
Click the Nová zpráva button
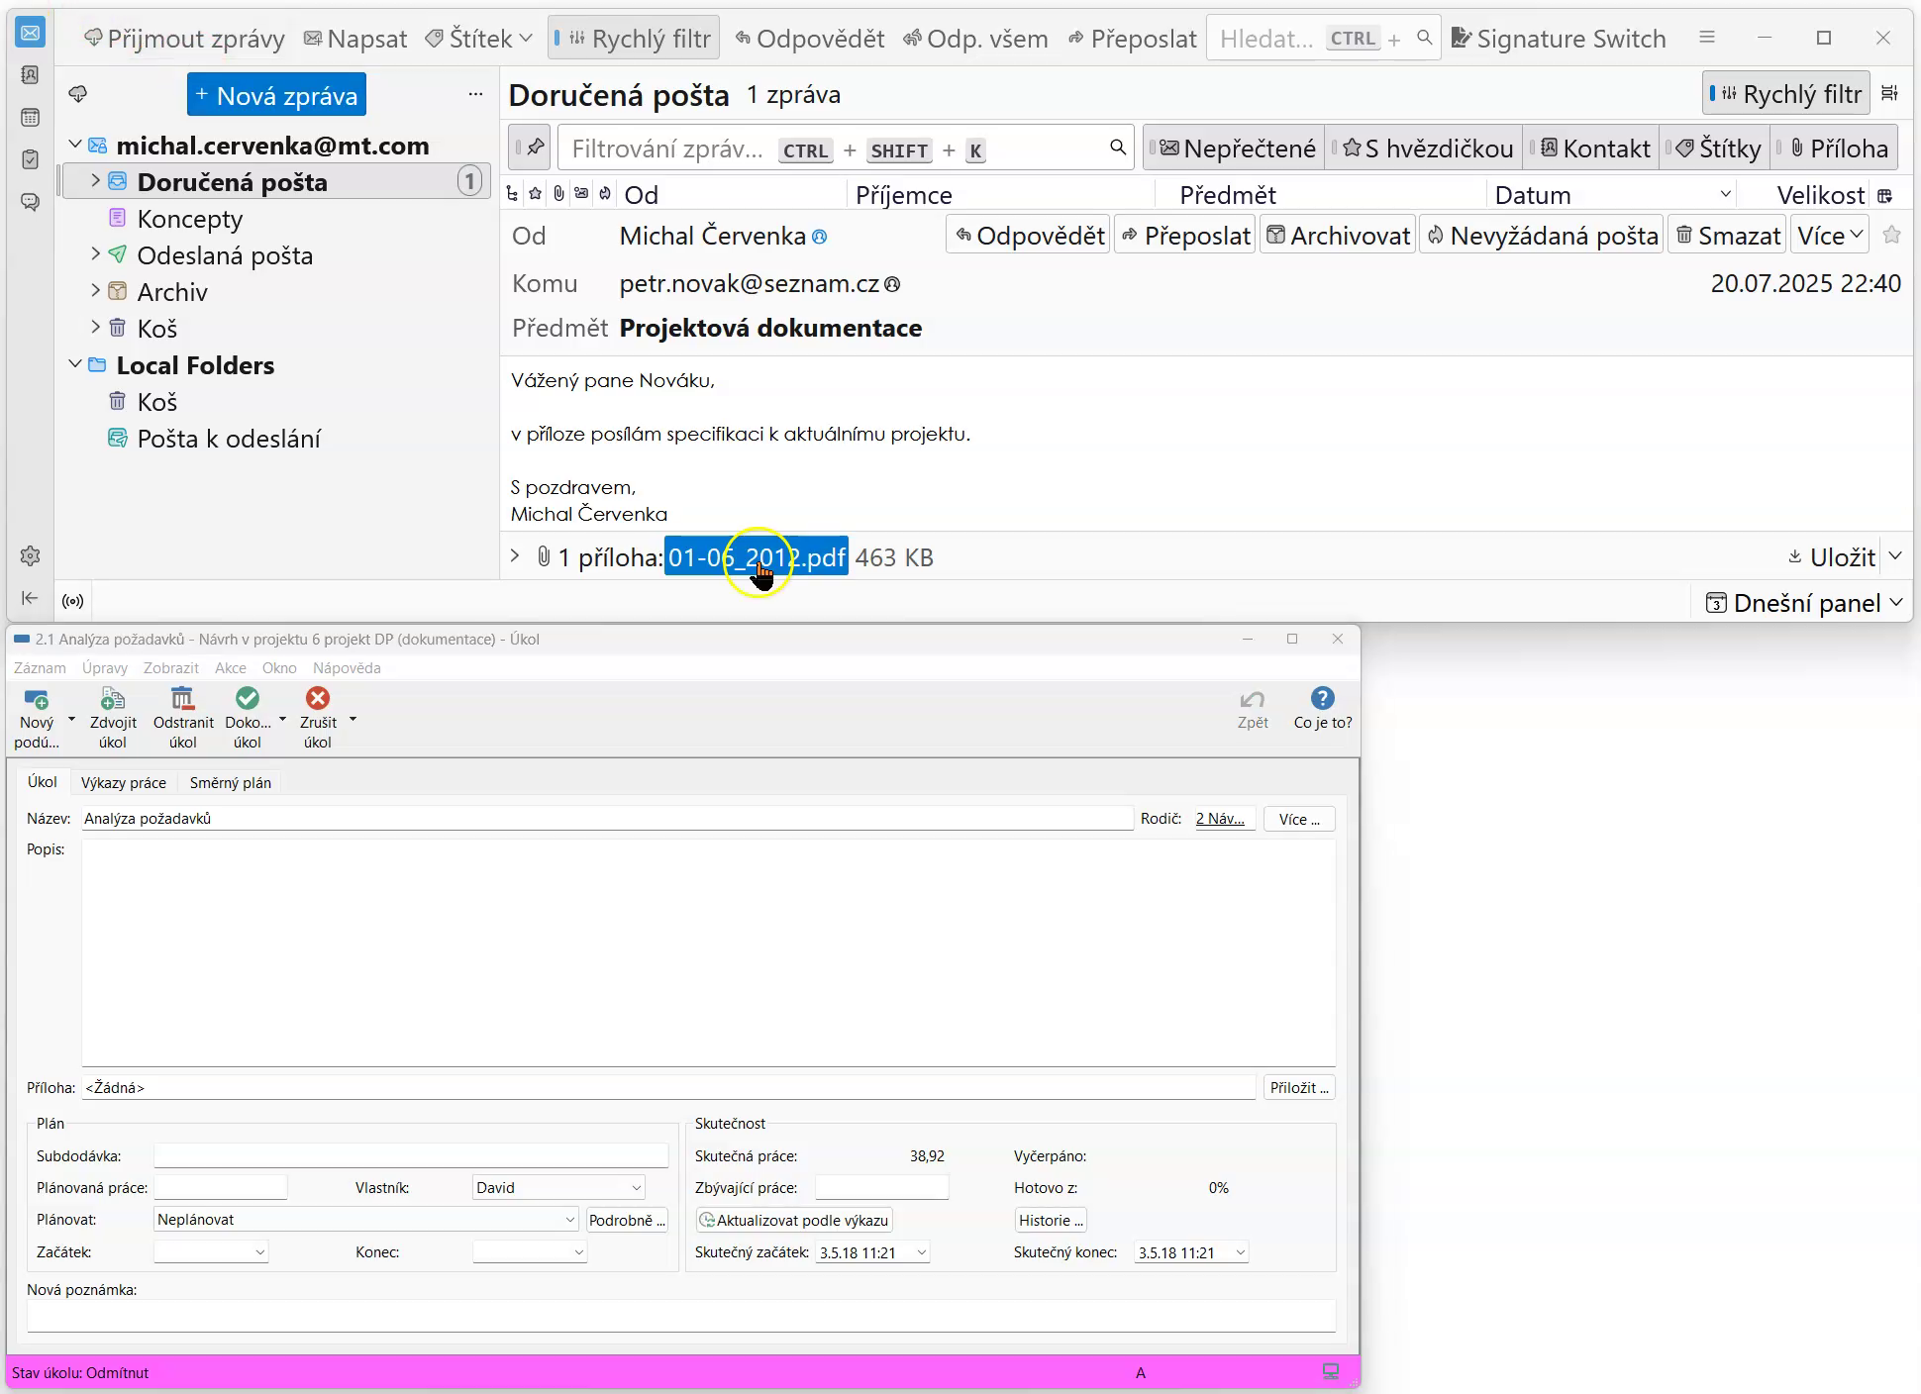point(276,95)
